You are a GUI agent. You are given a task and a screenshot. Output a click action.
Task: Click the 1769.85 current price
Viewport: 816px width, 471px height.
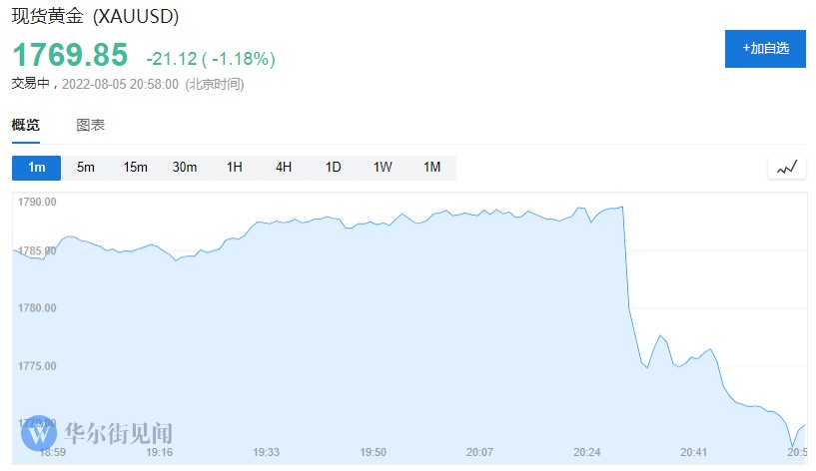(70, 56)
